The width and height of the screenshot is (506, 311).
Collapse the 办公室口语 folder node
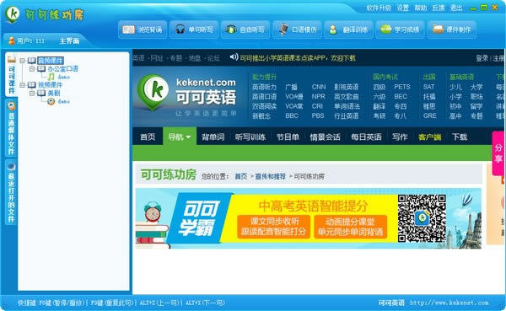click(32, 69)
